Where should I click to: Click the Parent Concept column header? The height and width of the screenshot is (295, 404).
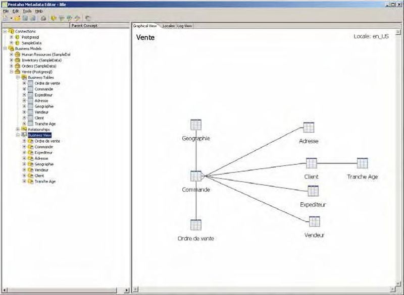pos(84,25)
